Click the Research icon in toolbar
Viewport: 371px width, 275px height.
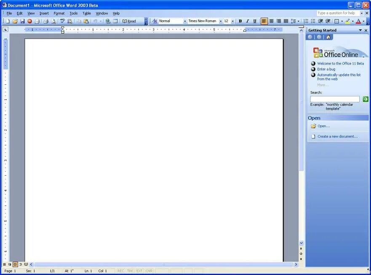click(x=69, y=21)
